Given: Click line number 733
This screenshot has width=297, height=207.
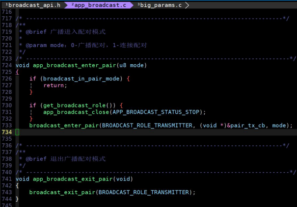Looking at the screenshot, I should coord(7,126).
